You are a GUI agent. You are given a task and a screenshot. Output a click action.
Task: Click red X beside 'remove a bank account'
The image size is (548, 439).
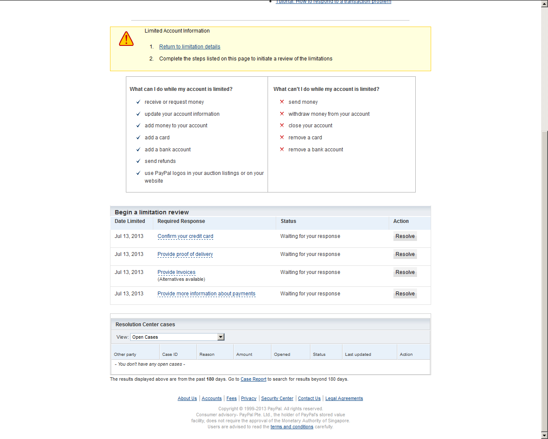point(282,149)
